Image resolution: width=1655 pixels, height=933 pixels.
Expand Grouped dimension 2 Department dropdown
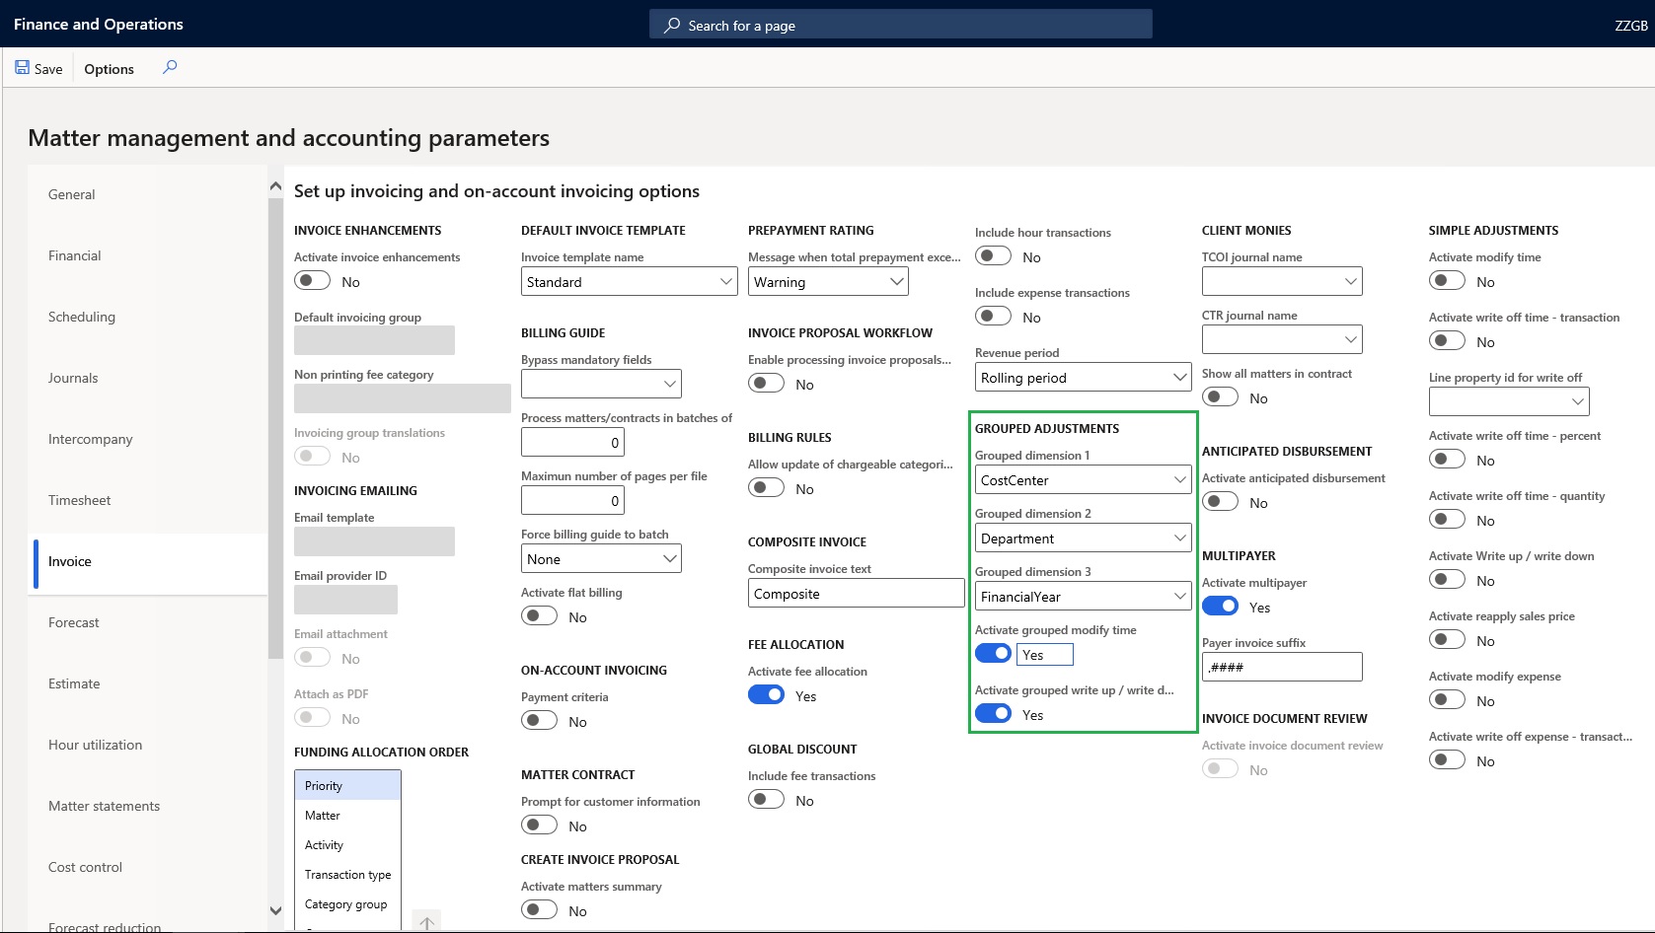coord(1180,538)
